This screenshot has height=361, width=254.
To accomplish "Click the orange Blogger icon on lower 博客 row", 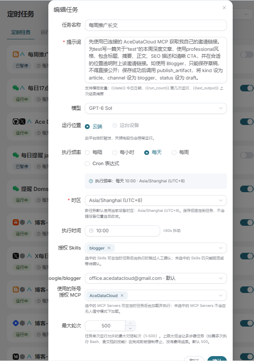I will [x=16, y=290].
